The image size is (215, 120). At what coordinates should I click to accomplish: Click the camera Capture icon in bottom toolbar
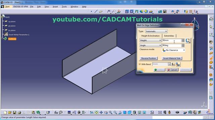click(x=177, y=113)
